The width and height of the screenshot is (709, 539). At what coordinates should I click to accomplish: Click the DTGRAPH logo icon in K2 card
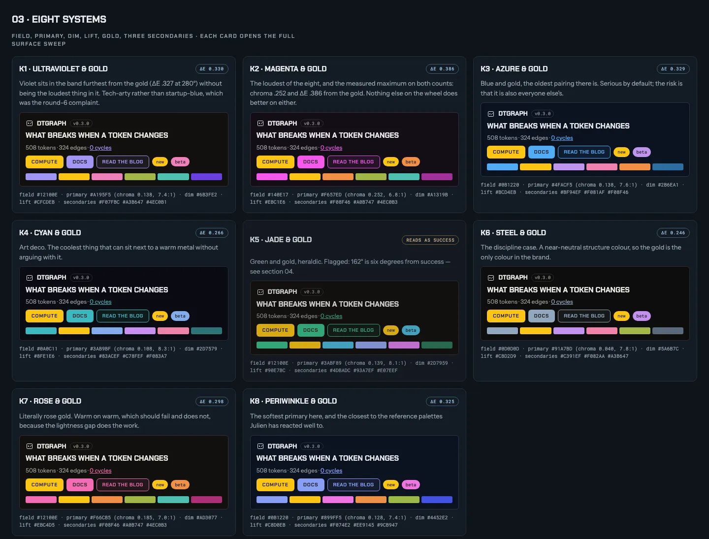tap(260, 124)
